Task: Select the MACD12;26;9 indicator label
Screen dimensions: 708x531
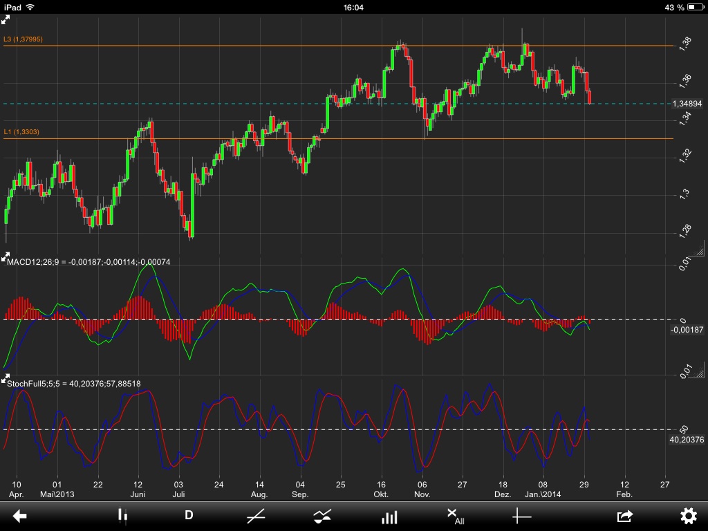Action: (88, 263)
